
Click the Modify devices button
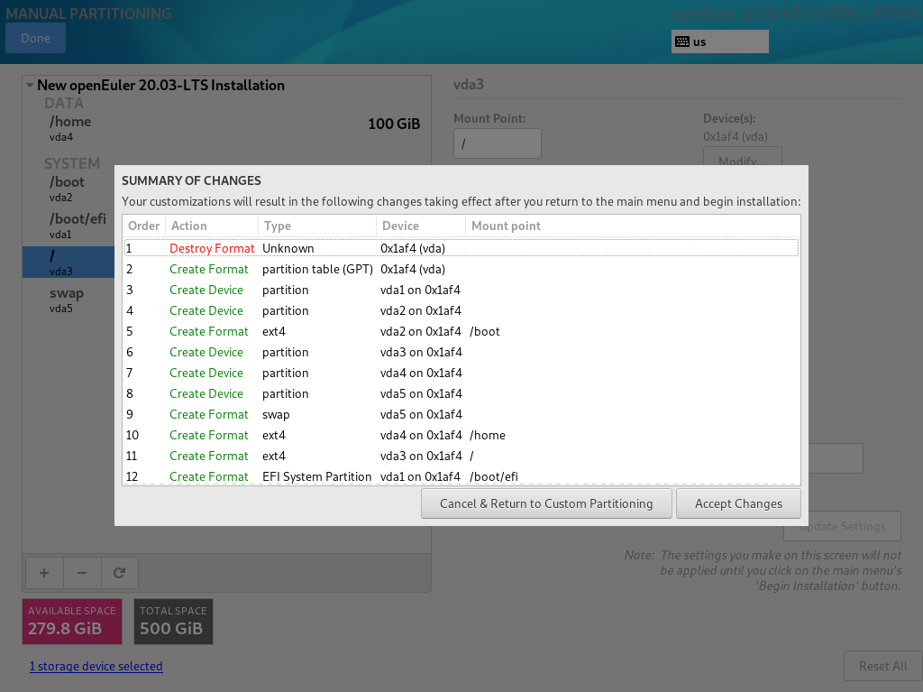743,156
